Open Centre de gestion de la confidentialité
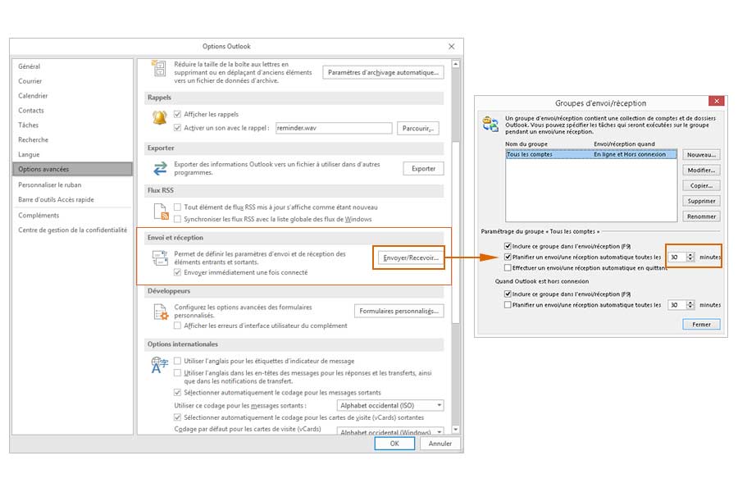Viewport: 738px width, 492px height. 72,230
